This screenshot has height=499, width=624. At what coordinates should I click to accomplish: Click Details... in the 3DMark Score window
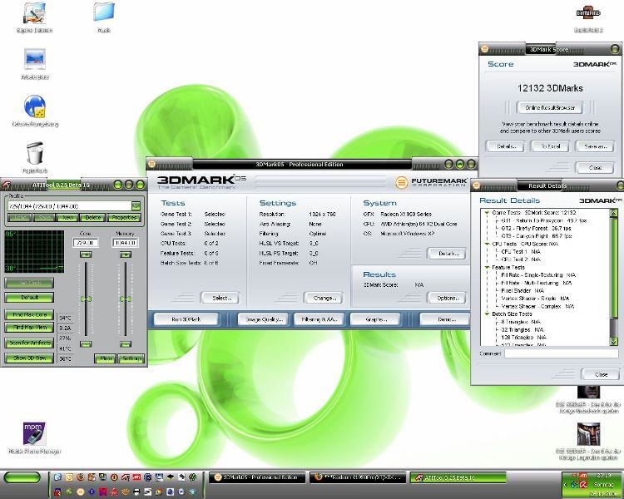click(505, 146)
